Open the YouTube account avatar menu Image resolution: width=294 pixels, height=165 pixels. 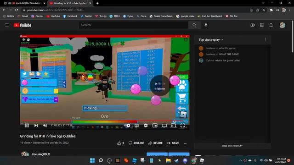(283, 25)
